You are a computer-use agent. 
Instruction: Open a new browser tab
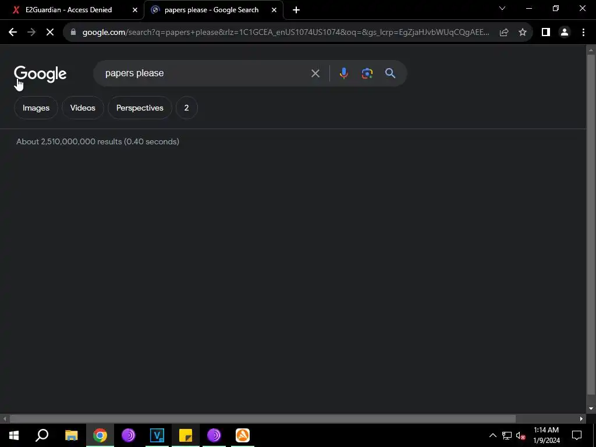click(x=296, y=10)
